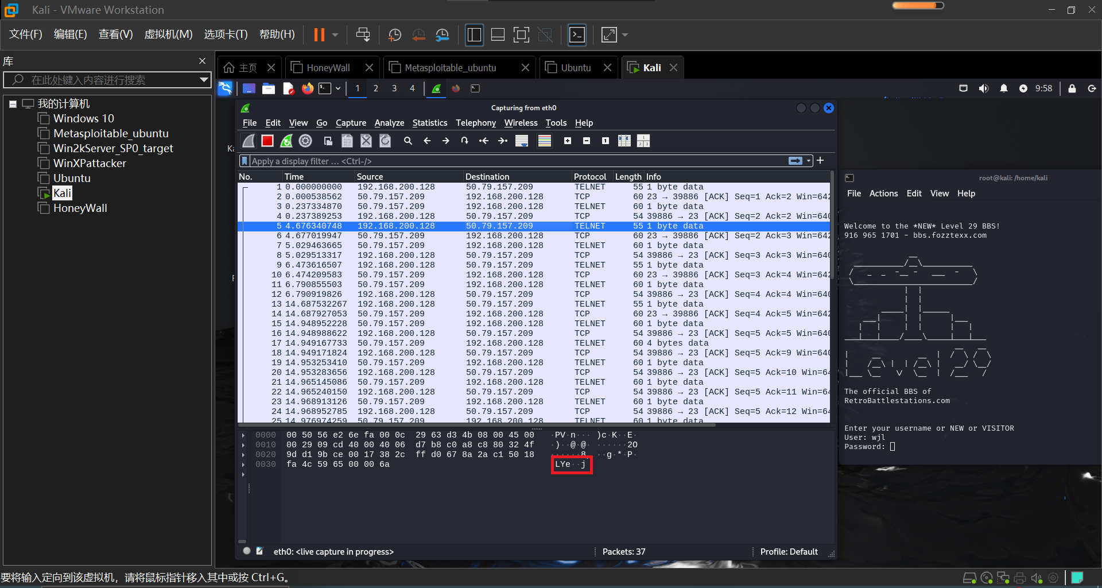Close the capture file in Wireshark toolbar
The height and width of the screenshot is (588, 1102).
pyautogui.click(x=366, y=141)
